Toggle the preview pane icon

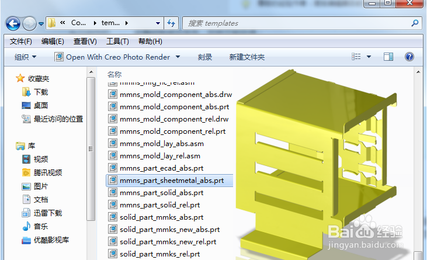388,57
